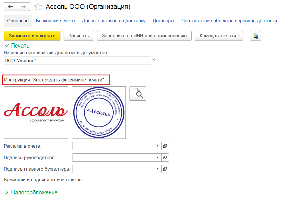Screen dimensions: 281x199
Task: Expand the Подпись руководителя dropdown
Action: pyautogui.click(x=158, y=158)
